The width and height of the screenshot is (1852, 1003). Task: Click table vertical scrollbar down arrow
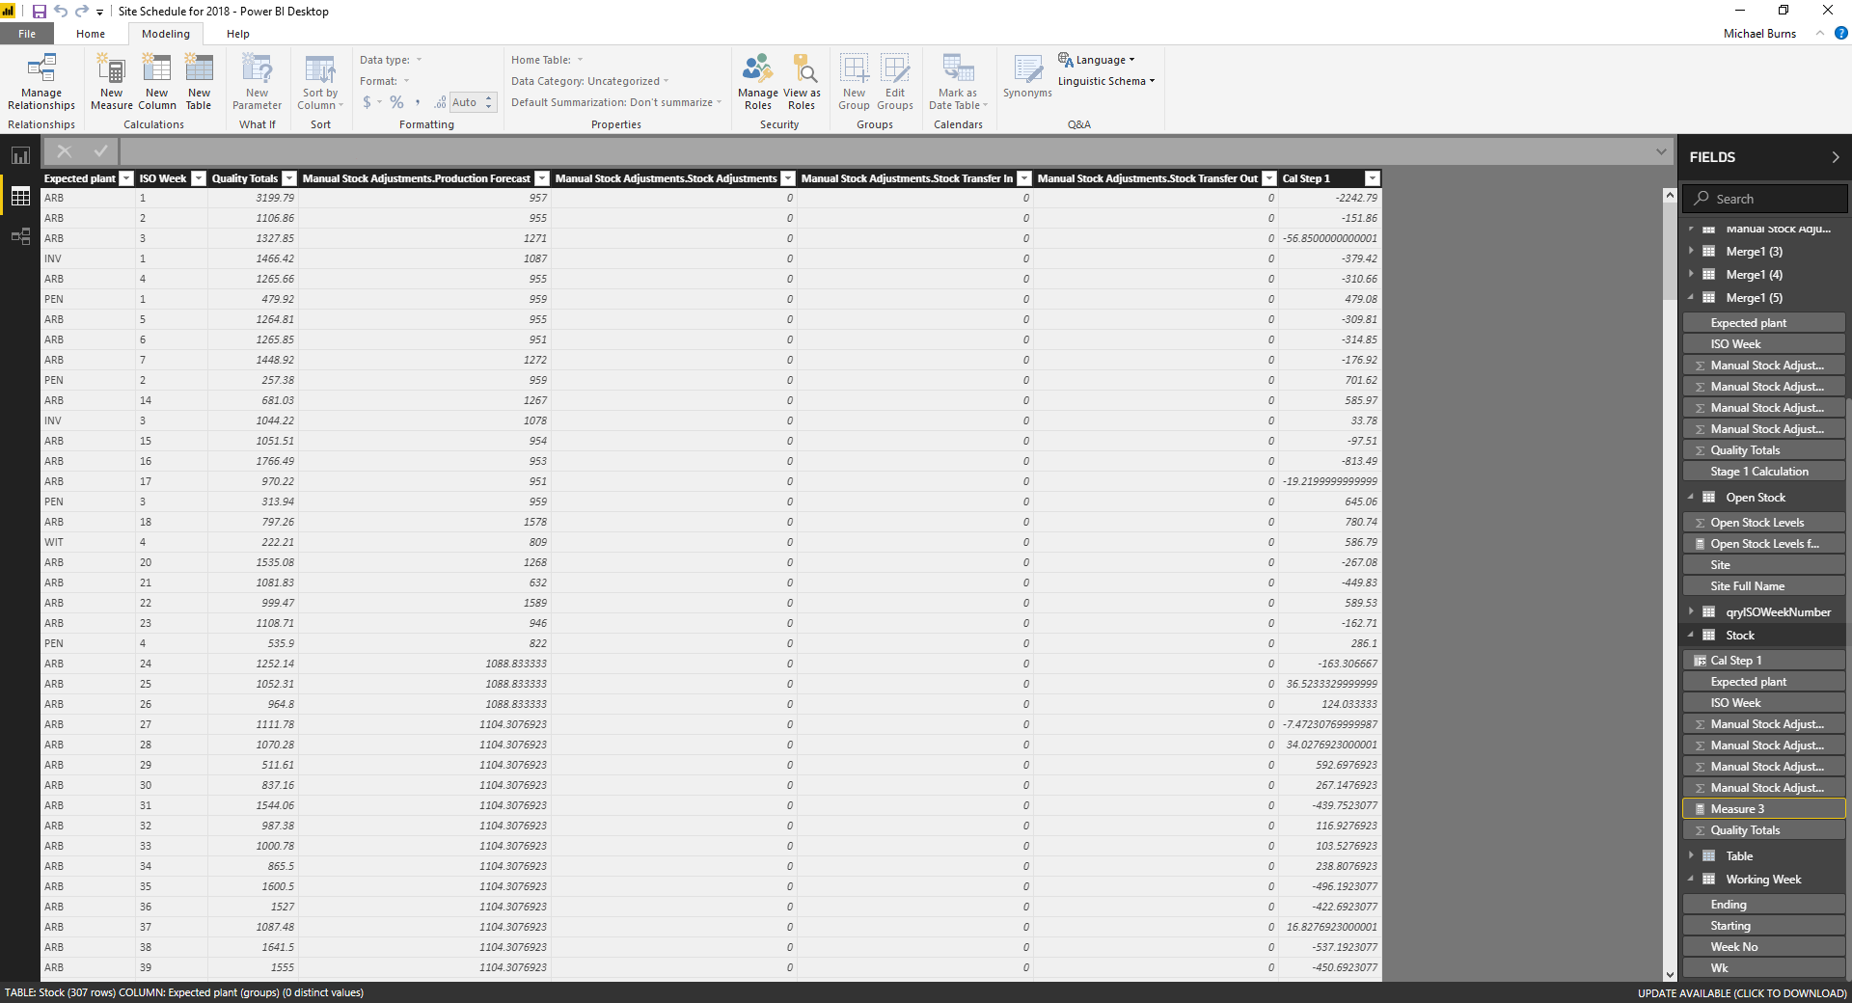click(x=1670, y=975)
